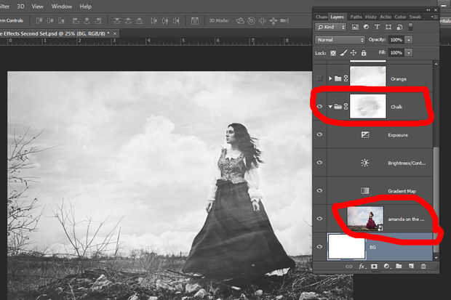Viewport: 451px width, 300px height.
Task: Open the Opacity slider dropdown arrow
Action: point(409,40)
